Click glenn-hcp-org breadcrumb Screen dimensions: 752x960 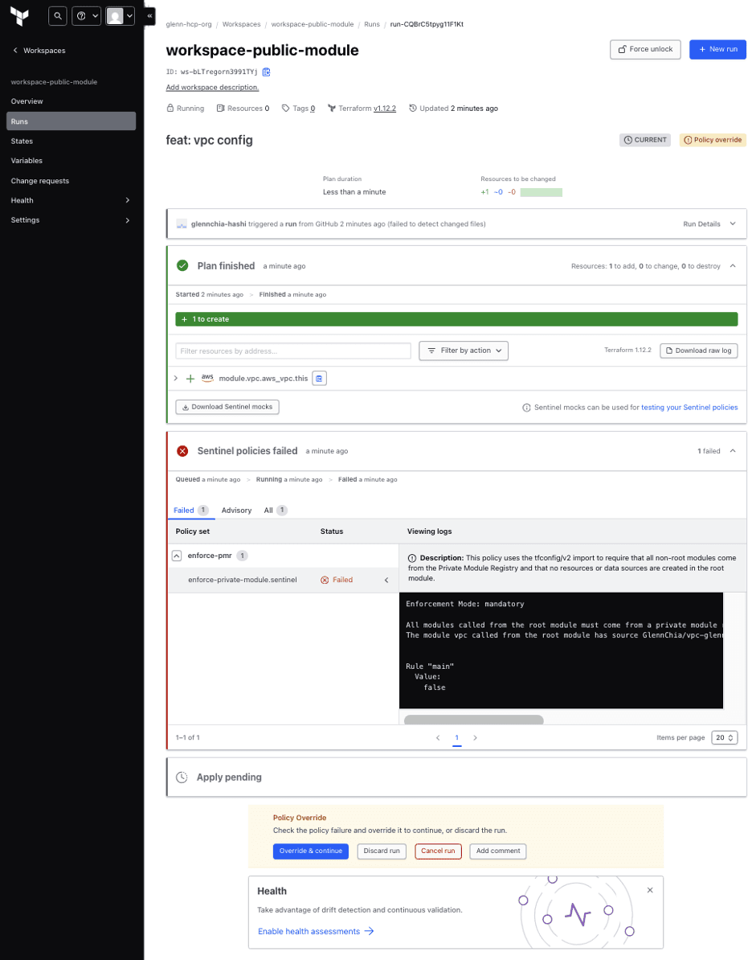189,24
